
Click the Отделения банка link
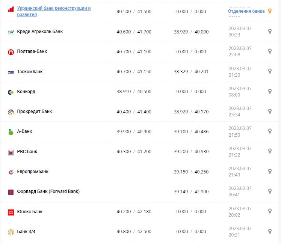pos(246,11)
